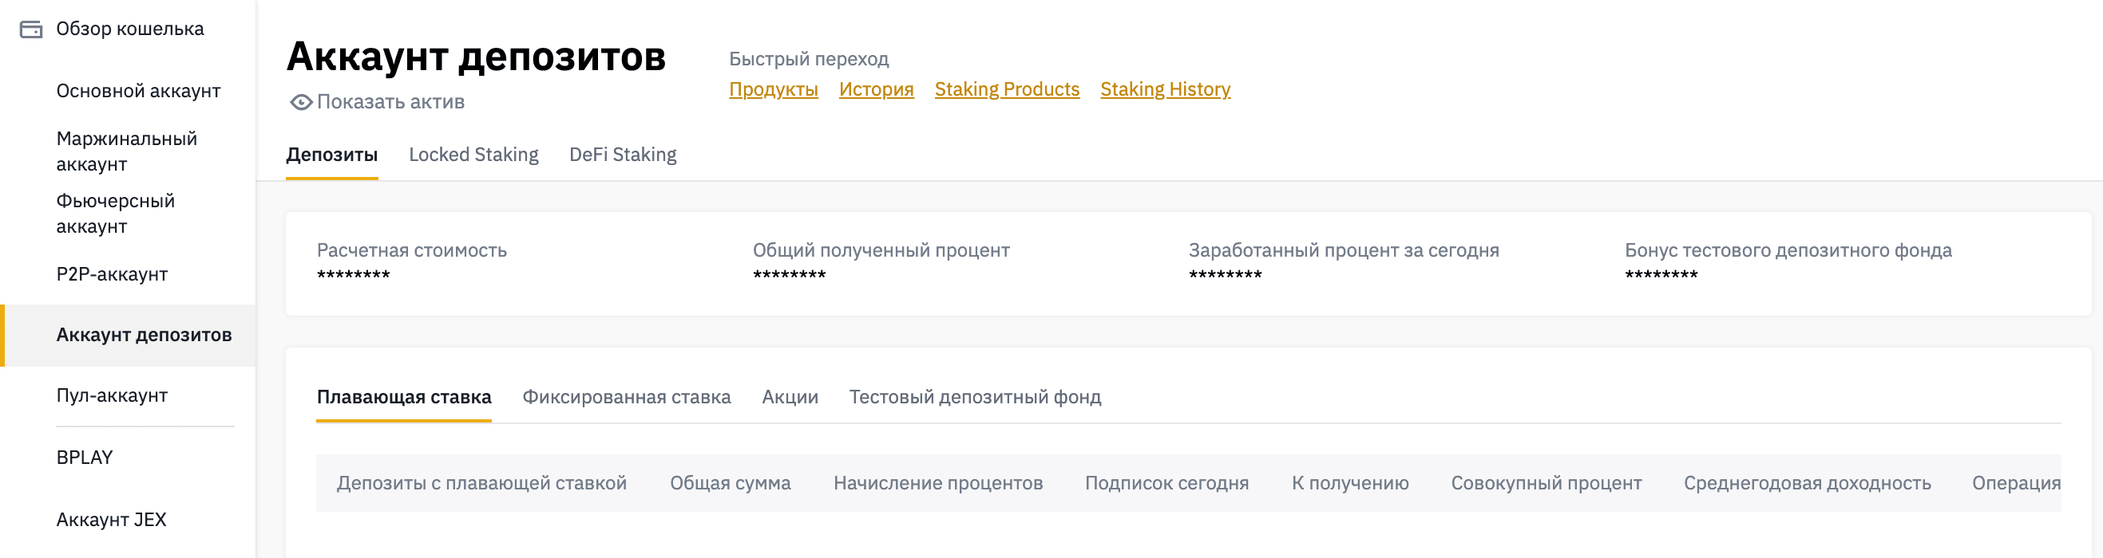This screenshot has height=558, width=2103.
Task: Click Быстрый переход label
Action: point(808,59)
